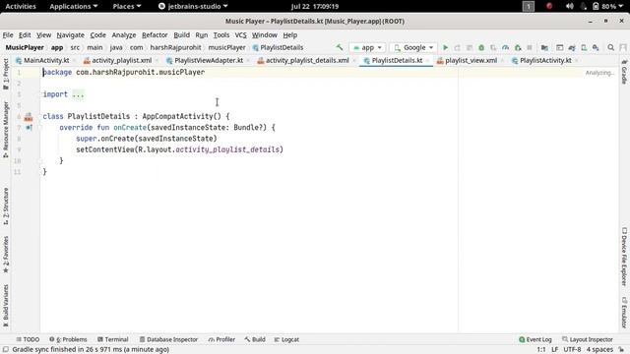This screenshot has width=630, height=354.
Task: Click the 4 spaces indent setting
Action: click(x=599, y=350)
